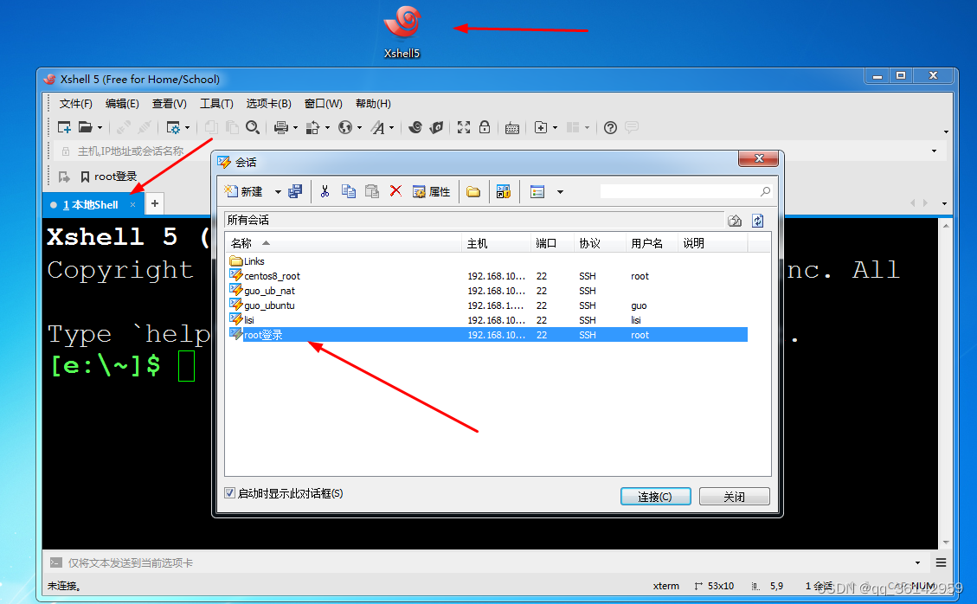Click the three-line menu icon in compose bar

pyautogui.click(x=941, y=562)
